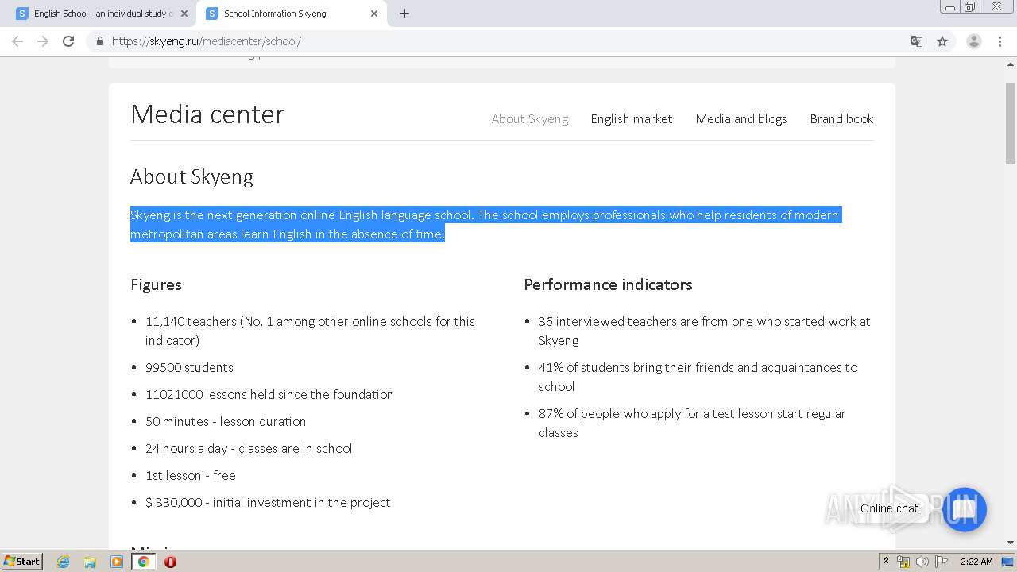Click the '99500 students' bullet
Image resolution: width=1017 pixels, height=572 pixels.
click(189, 368)
